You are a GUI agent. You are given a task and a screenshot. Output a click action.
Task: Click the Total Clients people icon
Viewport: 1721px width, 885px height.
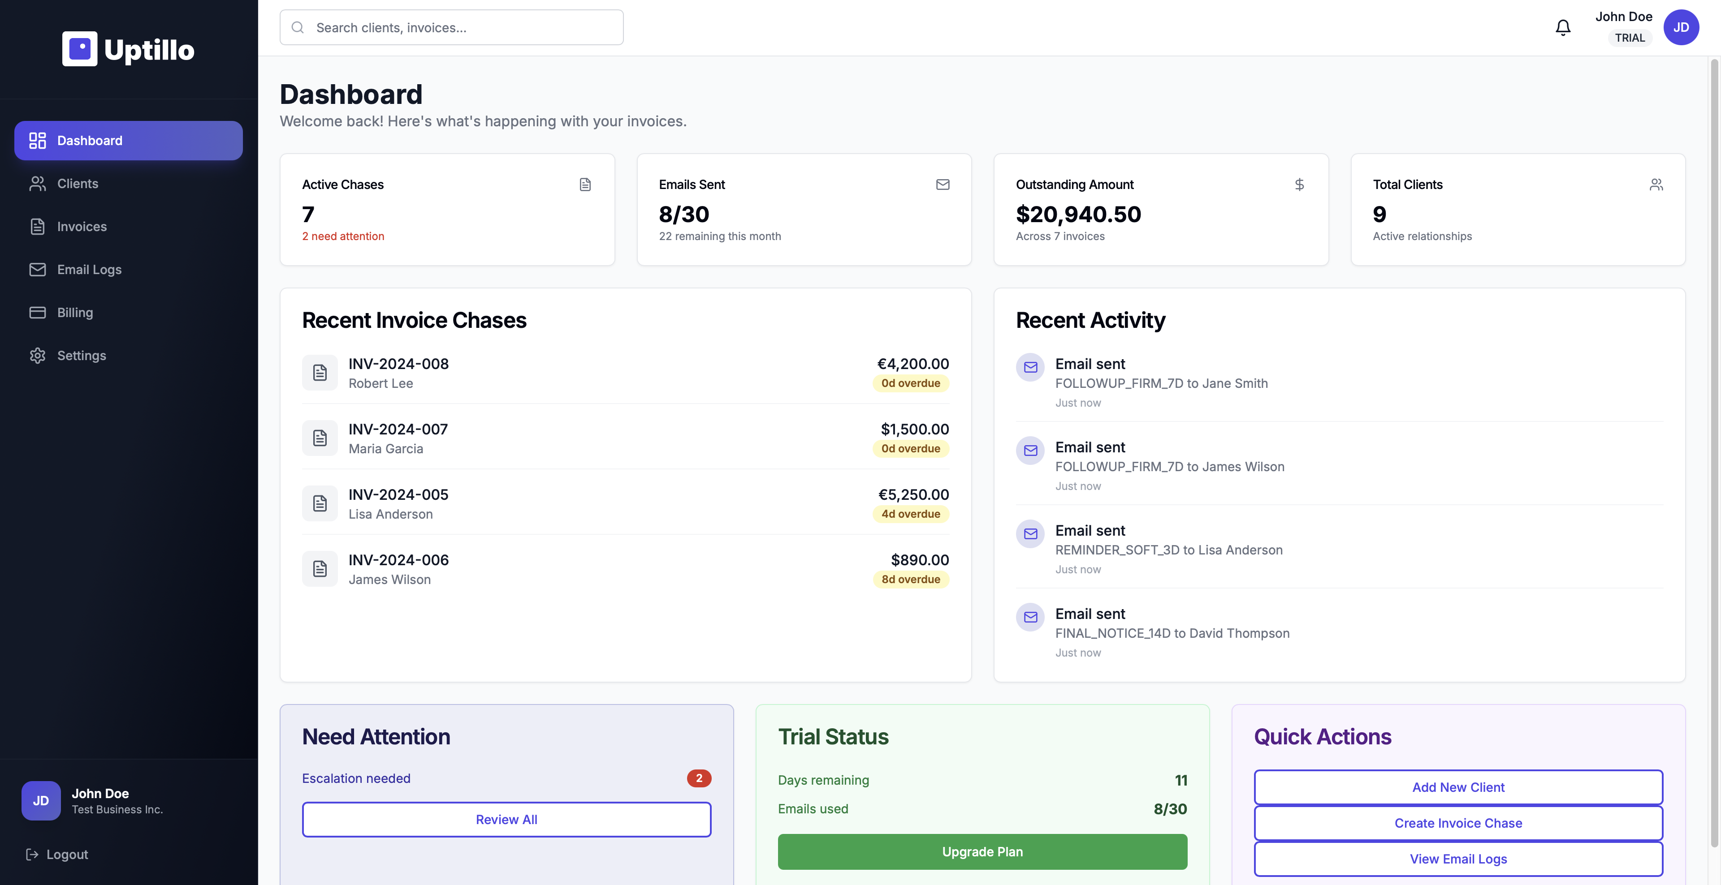[x=1656, y=184]
